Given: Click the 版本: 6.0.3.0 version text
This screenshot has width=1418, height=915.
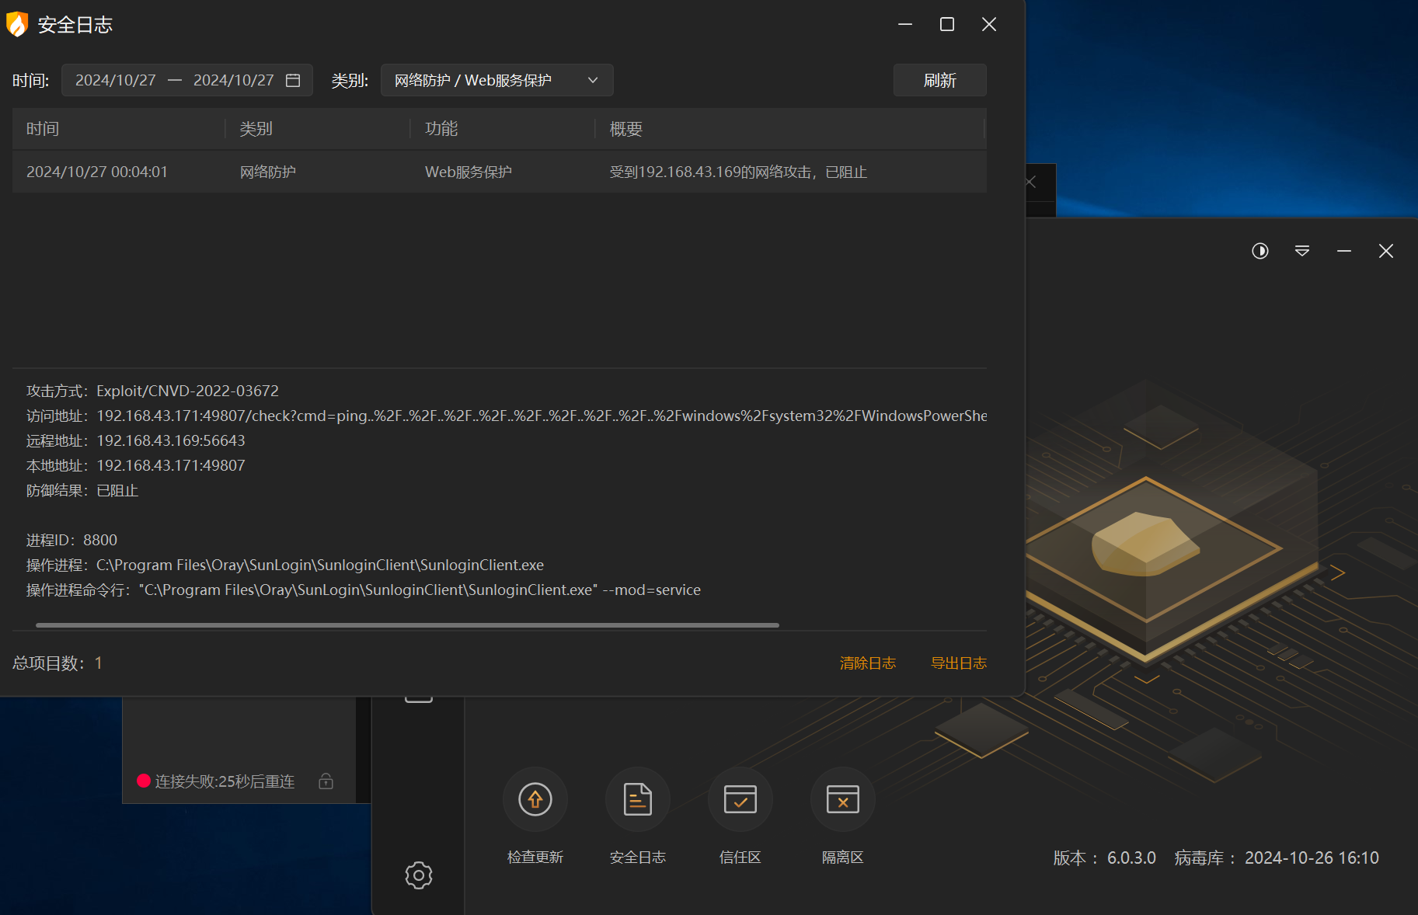Looking at the screenshot, I should pos(1104,858).
